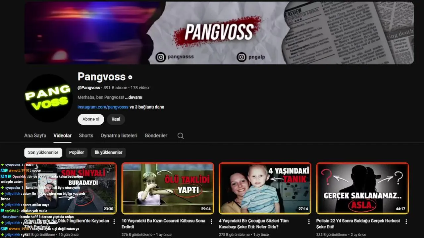Image resolution: width=424 pixels, height=238 pixels.
Task: Click the pangvosss Instagram icon on banner
Action: 161,57
